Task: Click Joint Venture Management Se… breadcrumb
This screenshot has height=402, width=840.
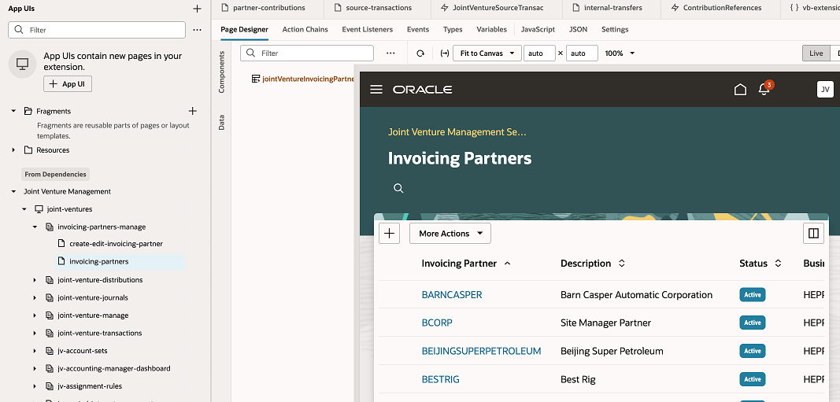Action: click(457, 131)
